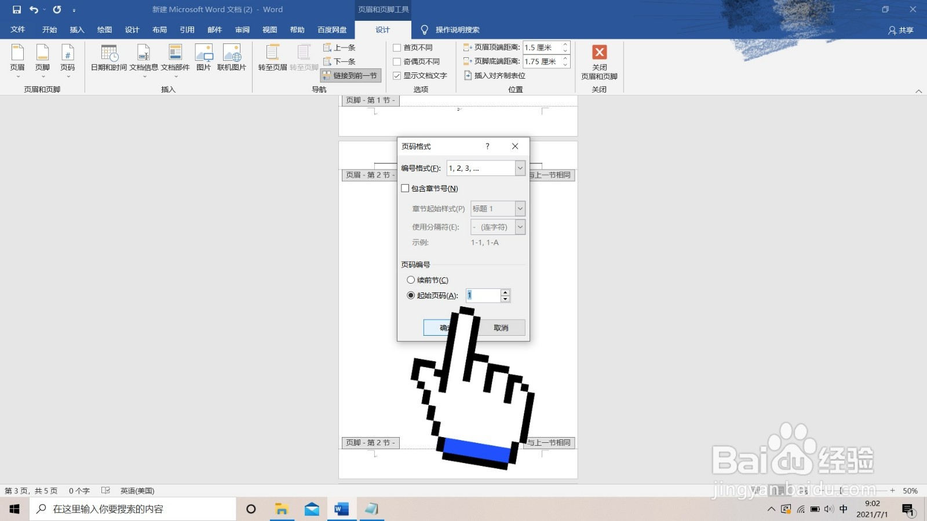The image size is (927, 521).
Task: Click Windows taskbar search box
Action: pos(133,509)
